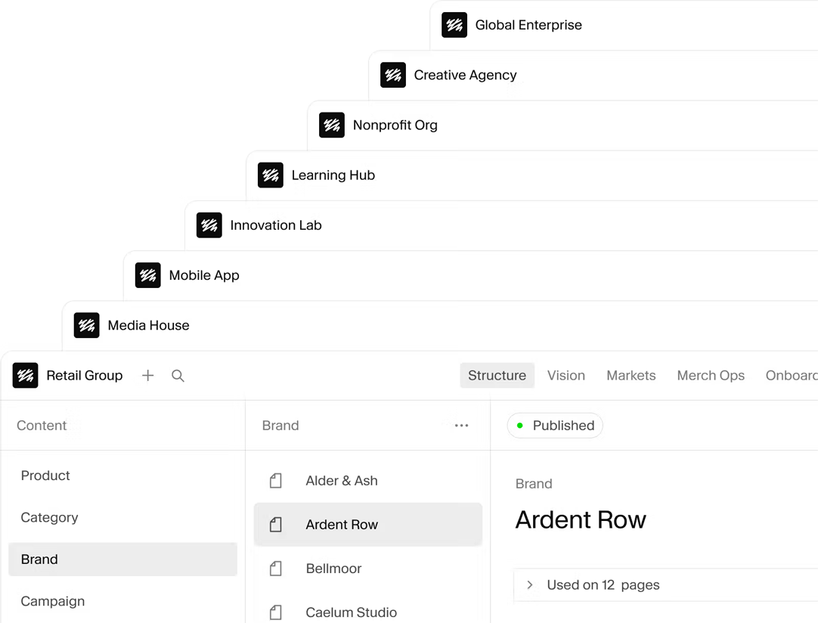Click the Brand column header label
Viewport: 818px width, 623px height.
point(280,426)
